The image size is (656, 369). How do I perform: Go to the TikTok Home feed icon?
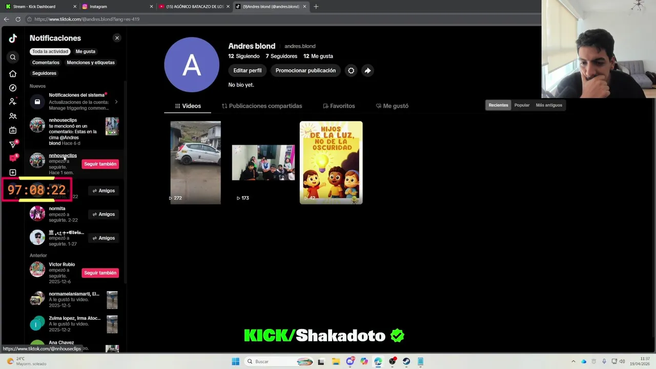point(13,74)
